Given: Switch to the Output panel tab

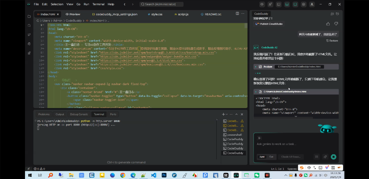Looking at the screenshot, I should click(x=60, y=115).
